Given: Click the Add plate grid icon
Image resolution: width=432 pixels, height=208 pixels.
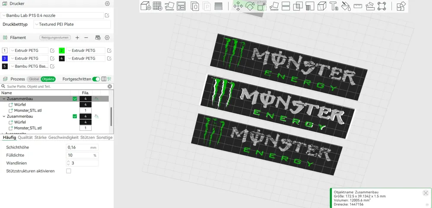Looking at the screenshot, I should tap(158, 6).
